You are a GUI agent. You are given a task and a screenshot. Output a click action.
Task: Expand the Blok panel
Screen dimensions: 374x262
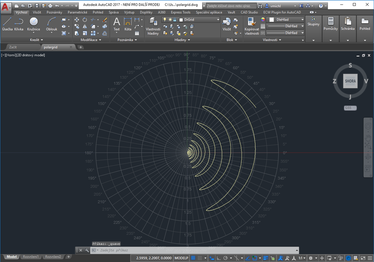pos(232,40)
